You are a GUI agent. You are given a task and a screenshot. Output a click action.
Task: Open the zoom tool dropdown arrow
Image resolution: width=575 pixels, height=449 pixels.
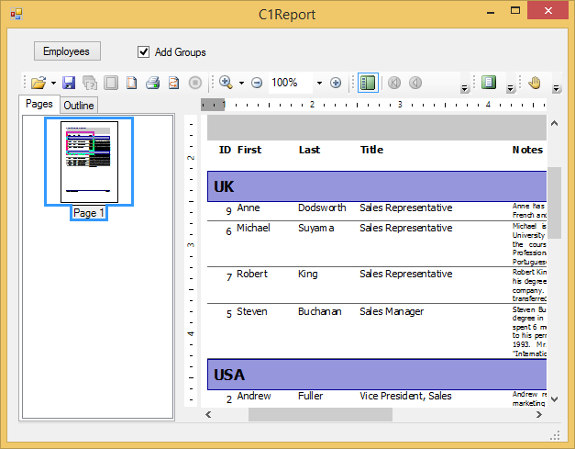tap(241, 84)
